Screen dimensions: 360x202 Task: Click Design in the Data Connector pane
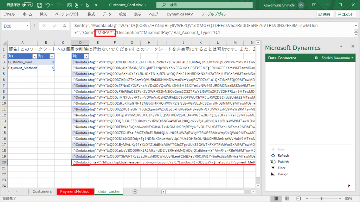(x=283, y=174)
